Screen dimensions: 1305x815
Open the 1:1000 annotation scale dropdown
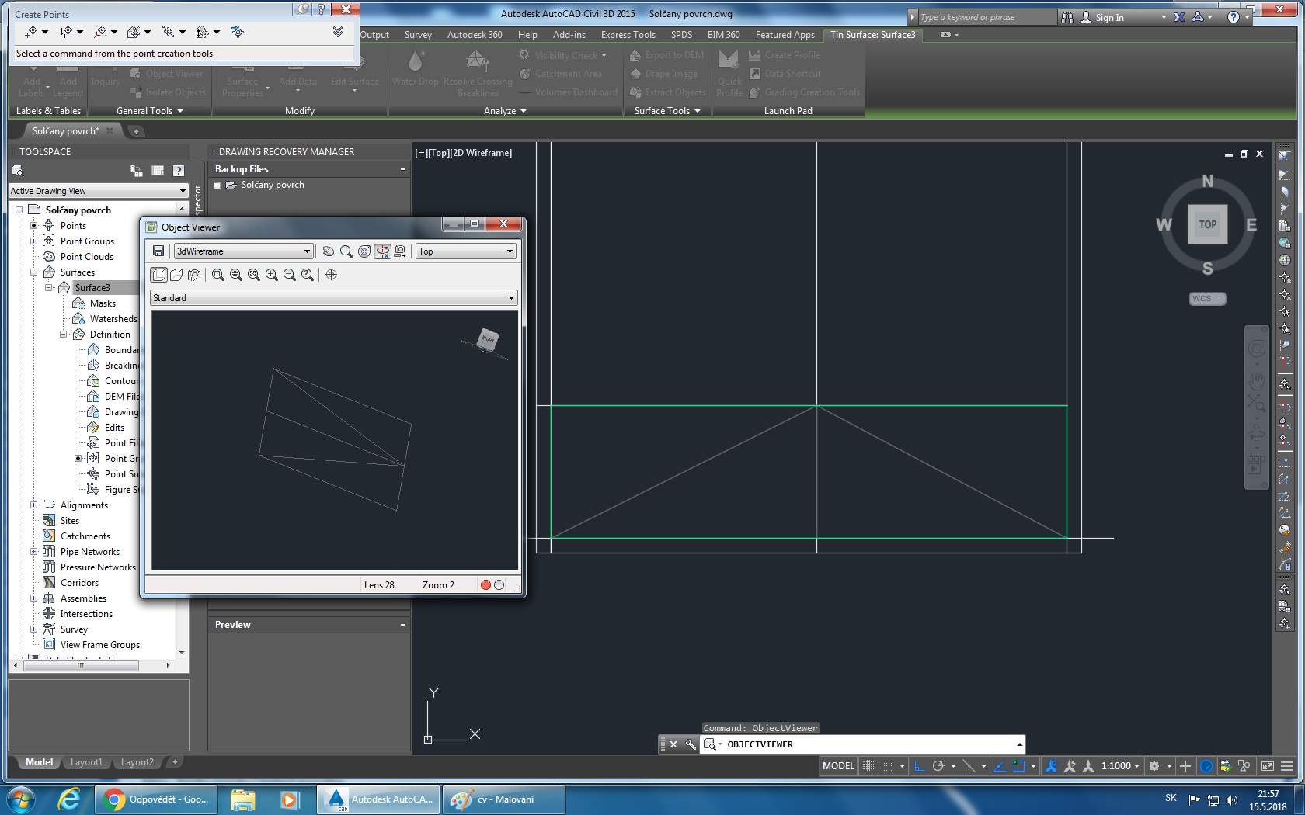coord(1121,766)
